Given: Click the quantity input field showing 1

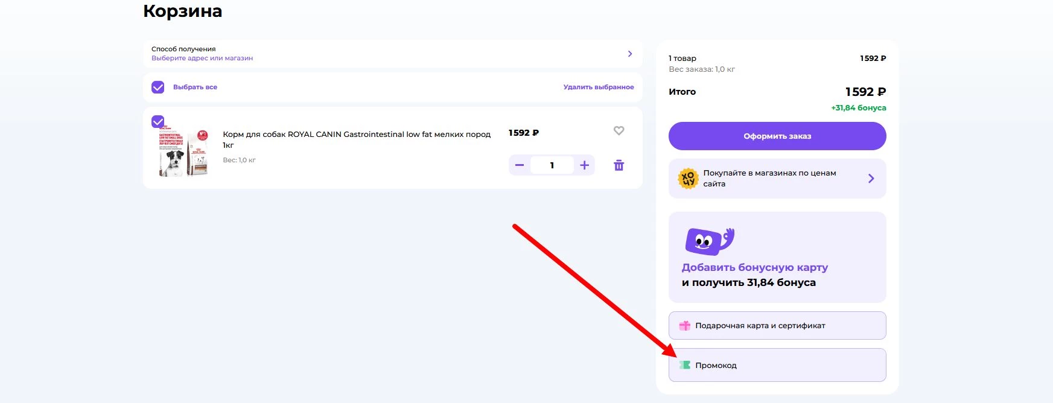Looking at the screenshot, I should 552,165.
